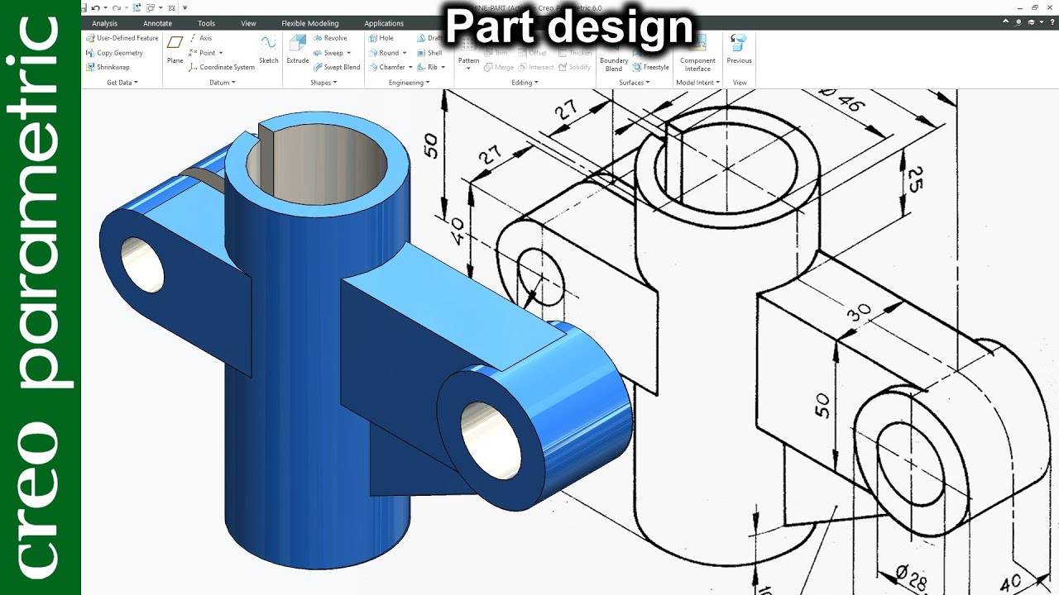Viewport: 1059px width, 595px height.
Task: Click the Shrinkwrap command
Action: [x=108, y=68]
